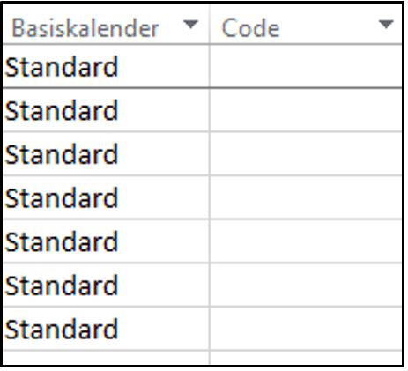
Task: Click the first row's Standard calendar cell
Action: tap(106, 66)
